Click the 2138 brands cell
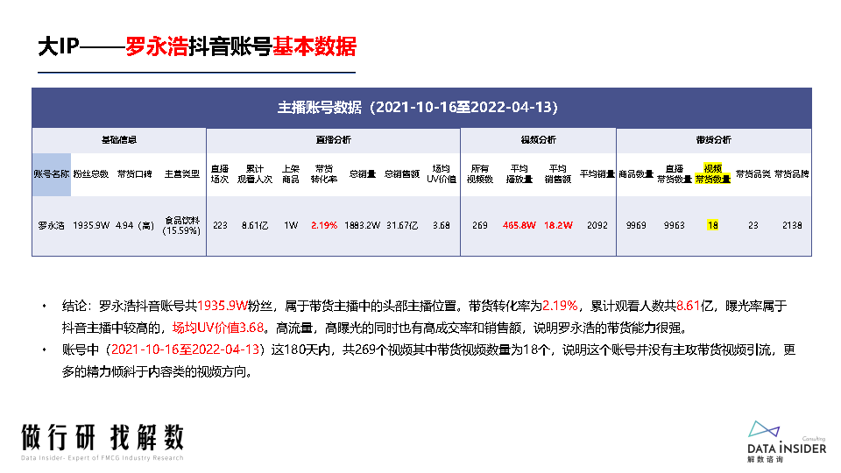 (792, 226)
